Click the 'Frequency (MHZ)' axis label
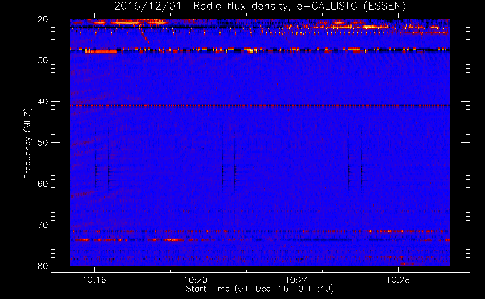 pyautogui.click(x=28, y=144)
